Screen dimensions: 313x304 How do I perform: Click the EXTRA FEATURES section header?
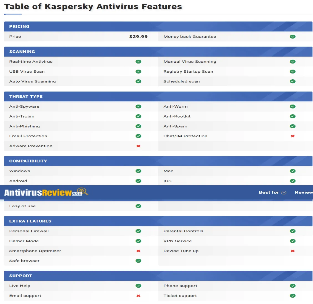coord(158,221)
